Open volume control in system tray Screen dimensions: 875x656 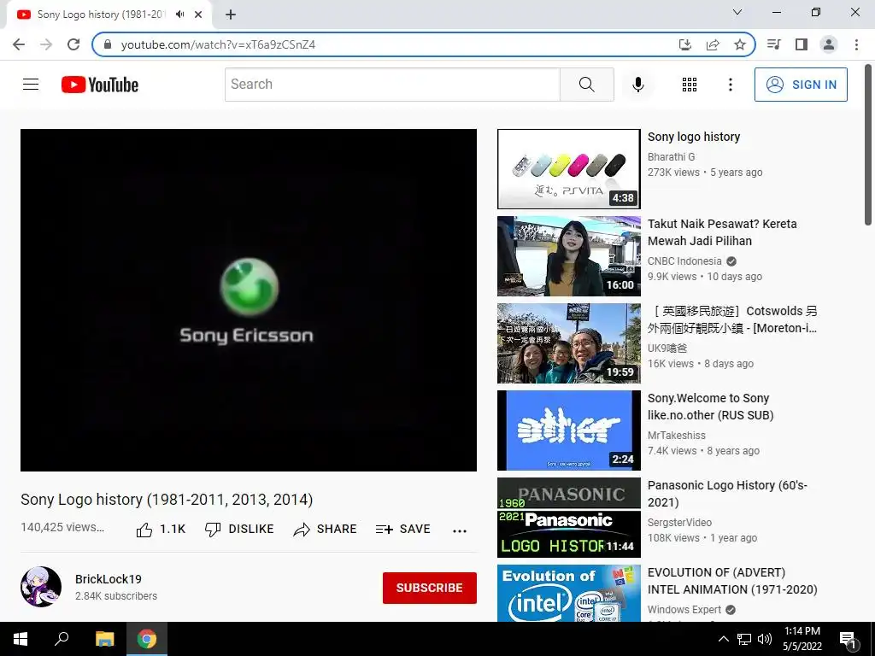click(765, 639)
